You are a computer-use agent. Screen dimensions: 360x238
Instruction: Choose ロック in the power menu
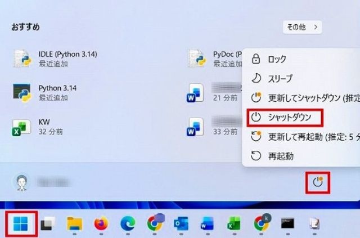click(277, 59)
